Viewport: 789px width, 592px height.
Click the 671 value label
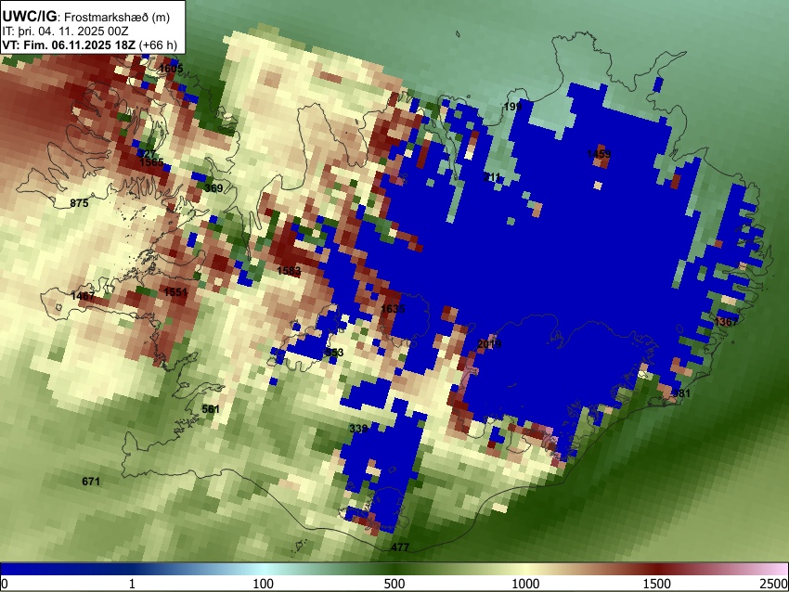click(x=91, y=482)
